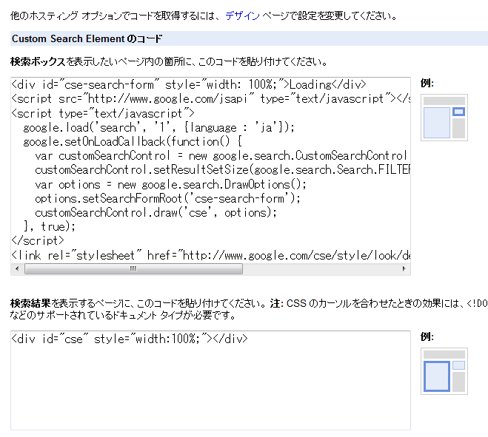Click the <script type="text/javascript"> line
Image resolution: width=488 pixels, height=437 pixels.
[x=103, y=113]
